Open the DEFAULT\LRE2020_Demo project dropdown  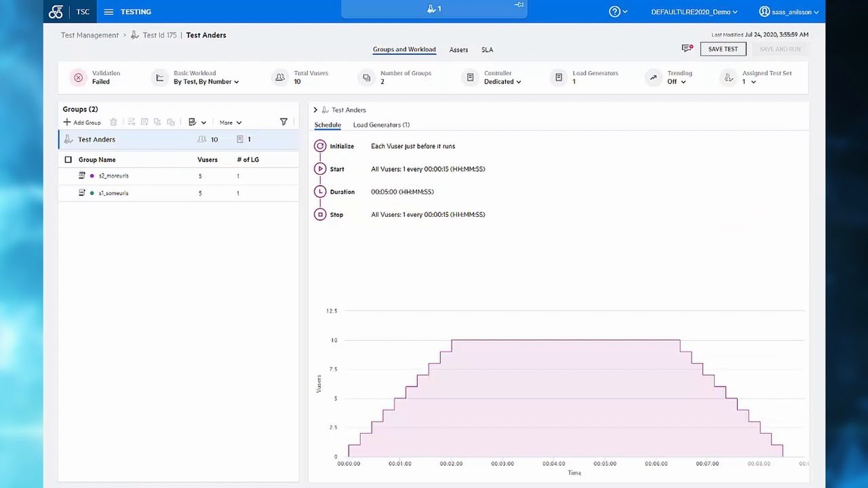[x=694, y=12]
